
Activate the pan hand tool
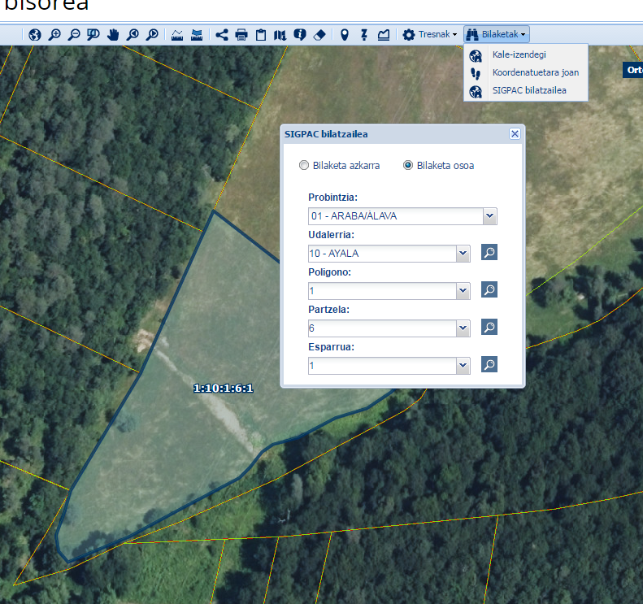click(x=113, y=35)
